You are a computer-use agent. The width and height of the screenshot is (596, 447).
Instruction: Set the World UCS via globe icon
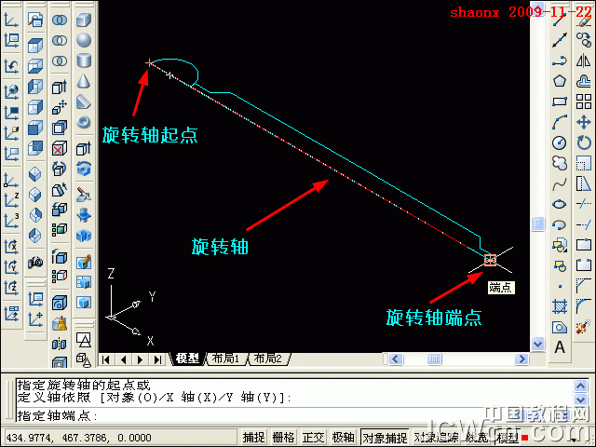pyautogui.click(x=11, y=91)
